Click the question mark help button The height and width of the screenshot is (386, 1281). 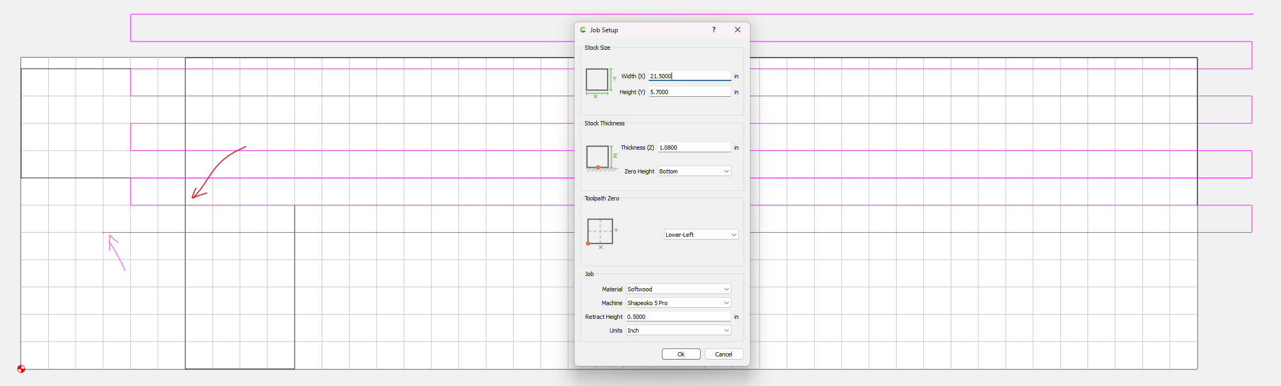(714, 30)
